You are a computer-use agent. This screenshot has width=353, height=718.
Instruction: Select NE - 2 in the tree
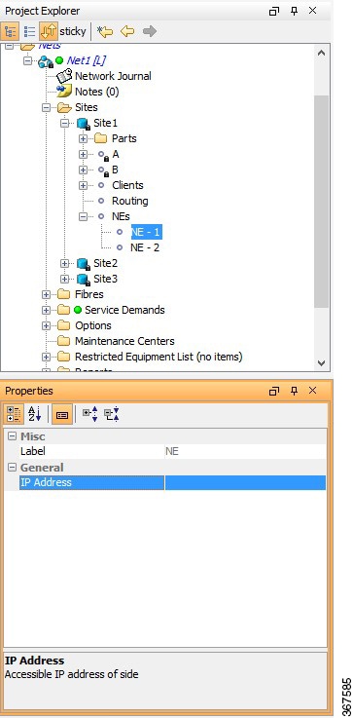pyautogui.click(x=145, y=247)
